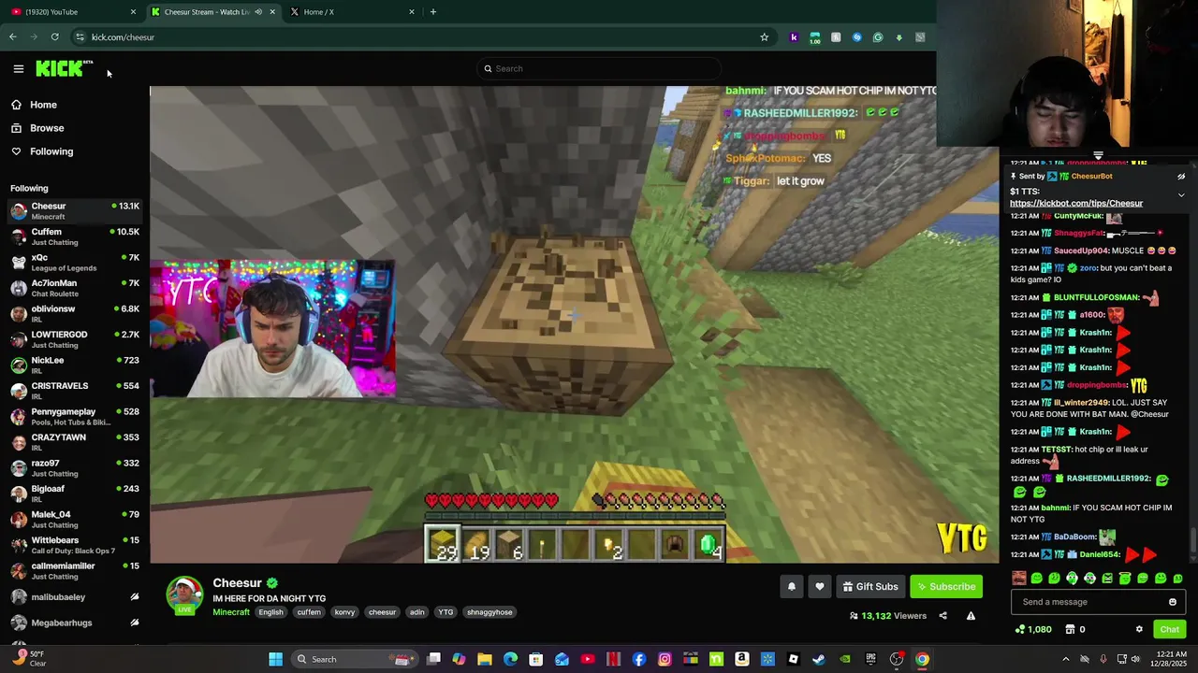Send message with green Chat button

[x=1169, y=629]
